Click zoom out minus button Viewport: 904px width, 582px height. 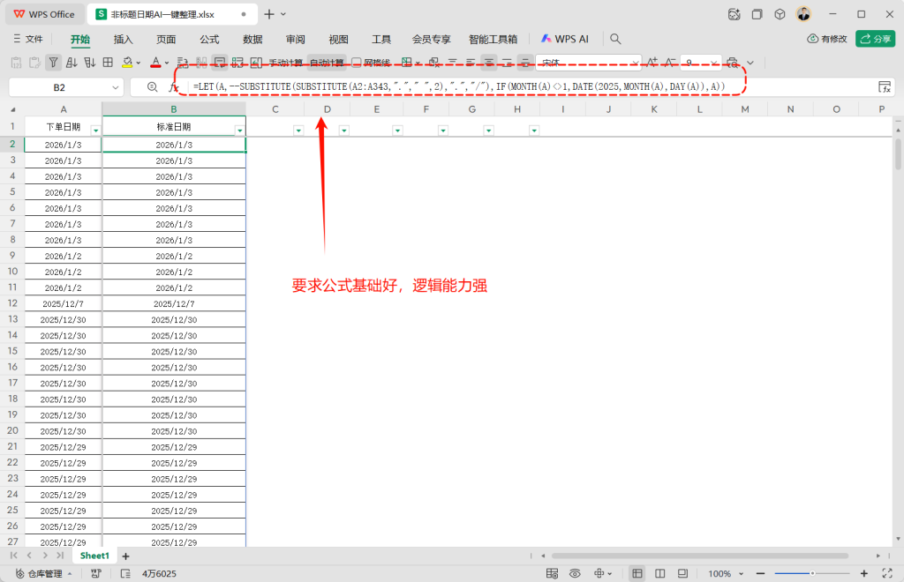[760, 573]
